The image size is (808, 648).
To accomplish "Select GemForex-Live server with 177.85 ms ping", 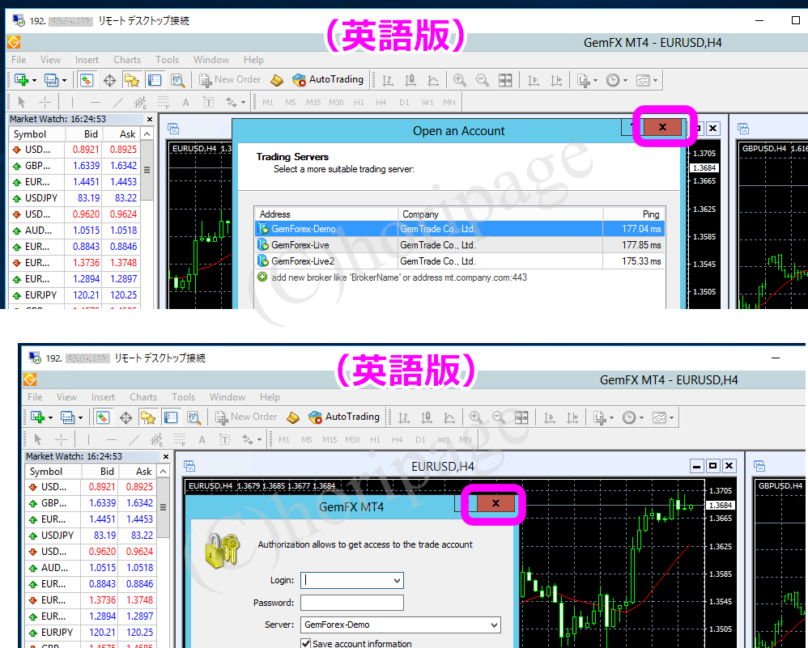I will (x=460, y=245).
